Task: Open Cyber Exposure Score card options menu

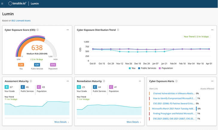Action: 68,30
